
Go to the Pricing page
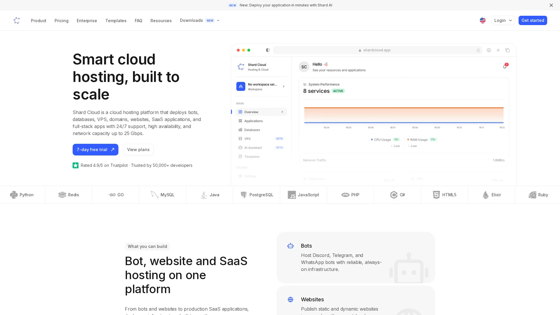pyautogui.click(x=62, y=21)
